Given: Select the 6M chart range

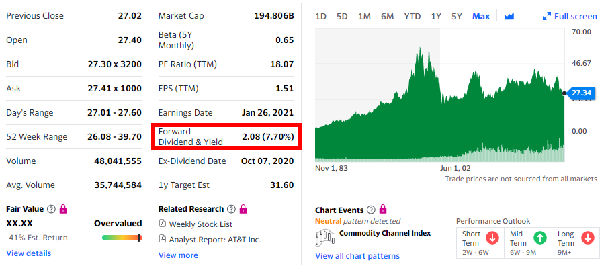Looking at the screenshot, I should click(x=388, y=17).
